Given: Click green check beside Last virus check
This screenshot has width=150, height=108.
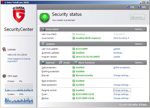Looking at the screenshot, I should click(x=74, y=34).
